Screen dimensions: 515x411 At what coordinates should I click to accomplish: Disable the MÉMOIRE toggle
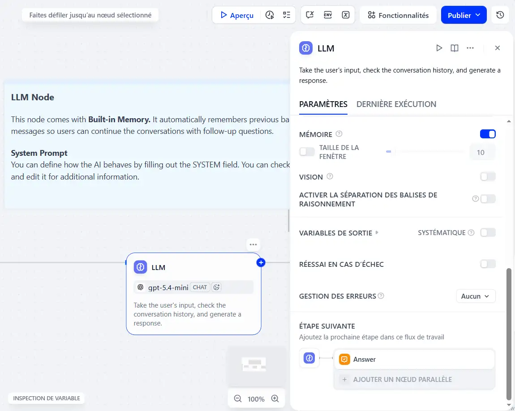487,134
